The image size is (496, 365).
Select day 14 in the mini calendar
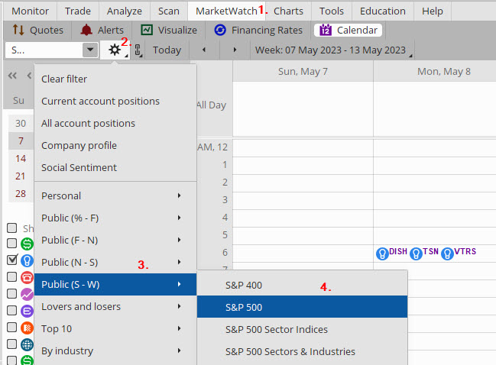point(21,158)
